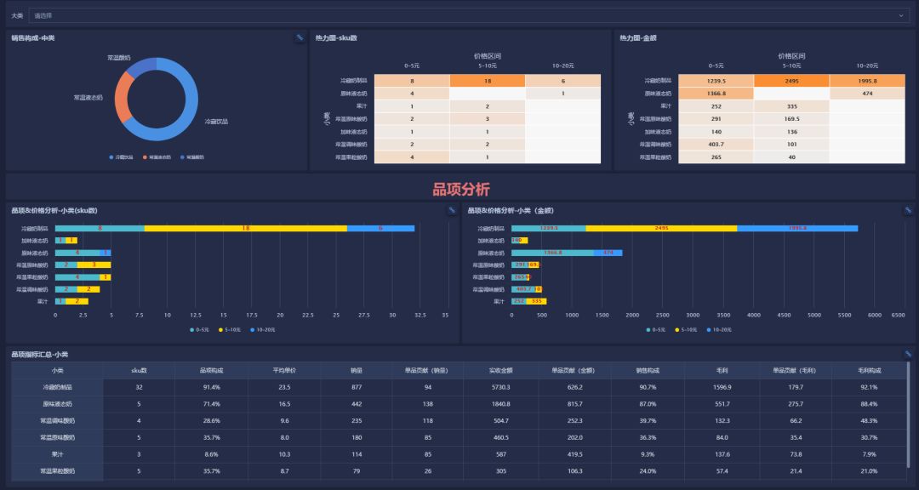The image size is (919, 490).
Task: Click the 销量 table column header
Action: click(357, 370)
